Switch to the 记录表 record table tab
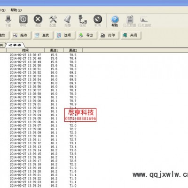Viewport: 188px width, 188px height. coord(15,45)
